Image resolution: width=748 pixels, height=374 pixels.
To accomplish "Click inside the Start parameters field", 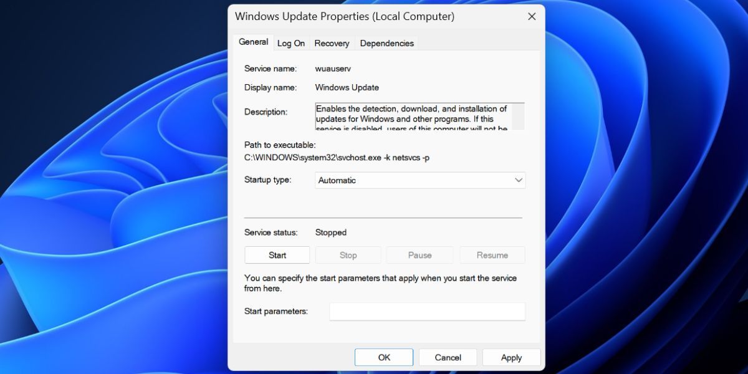I will pyautogui.click(x=427, y=311).
